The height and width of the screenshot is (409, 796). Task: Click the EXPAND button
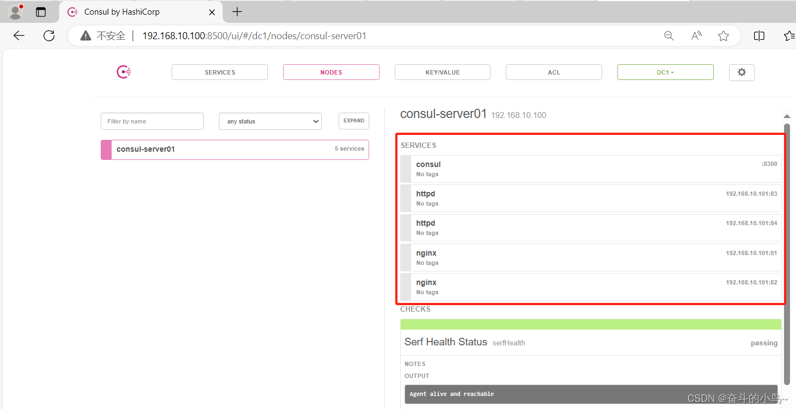pos(353,121)
